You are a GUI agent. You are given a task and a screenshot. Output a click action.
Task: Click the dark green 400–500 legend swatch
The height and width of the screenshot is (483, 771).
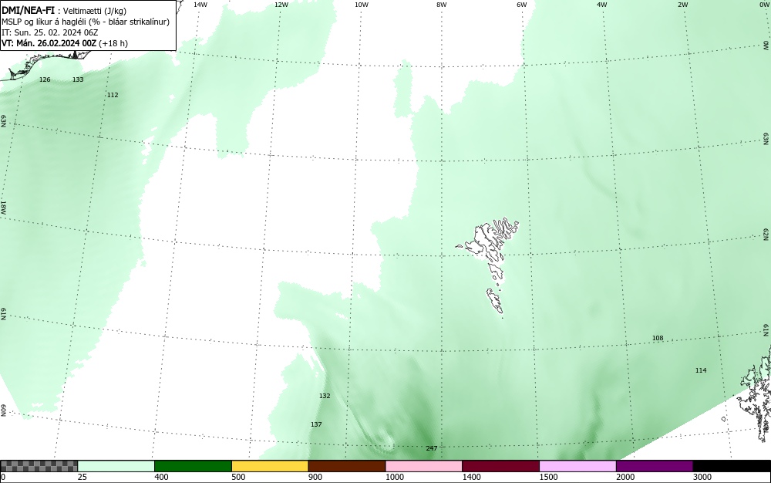(193, 466)
